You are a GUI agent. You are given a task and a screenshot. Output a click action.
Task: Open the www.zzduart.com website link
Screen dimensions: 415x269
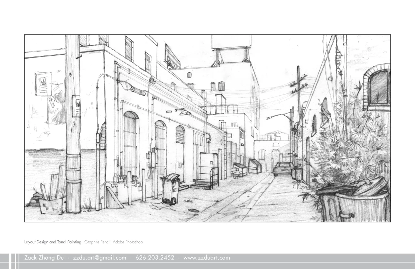click(x=206, y=258)
